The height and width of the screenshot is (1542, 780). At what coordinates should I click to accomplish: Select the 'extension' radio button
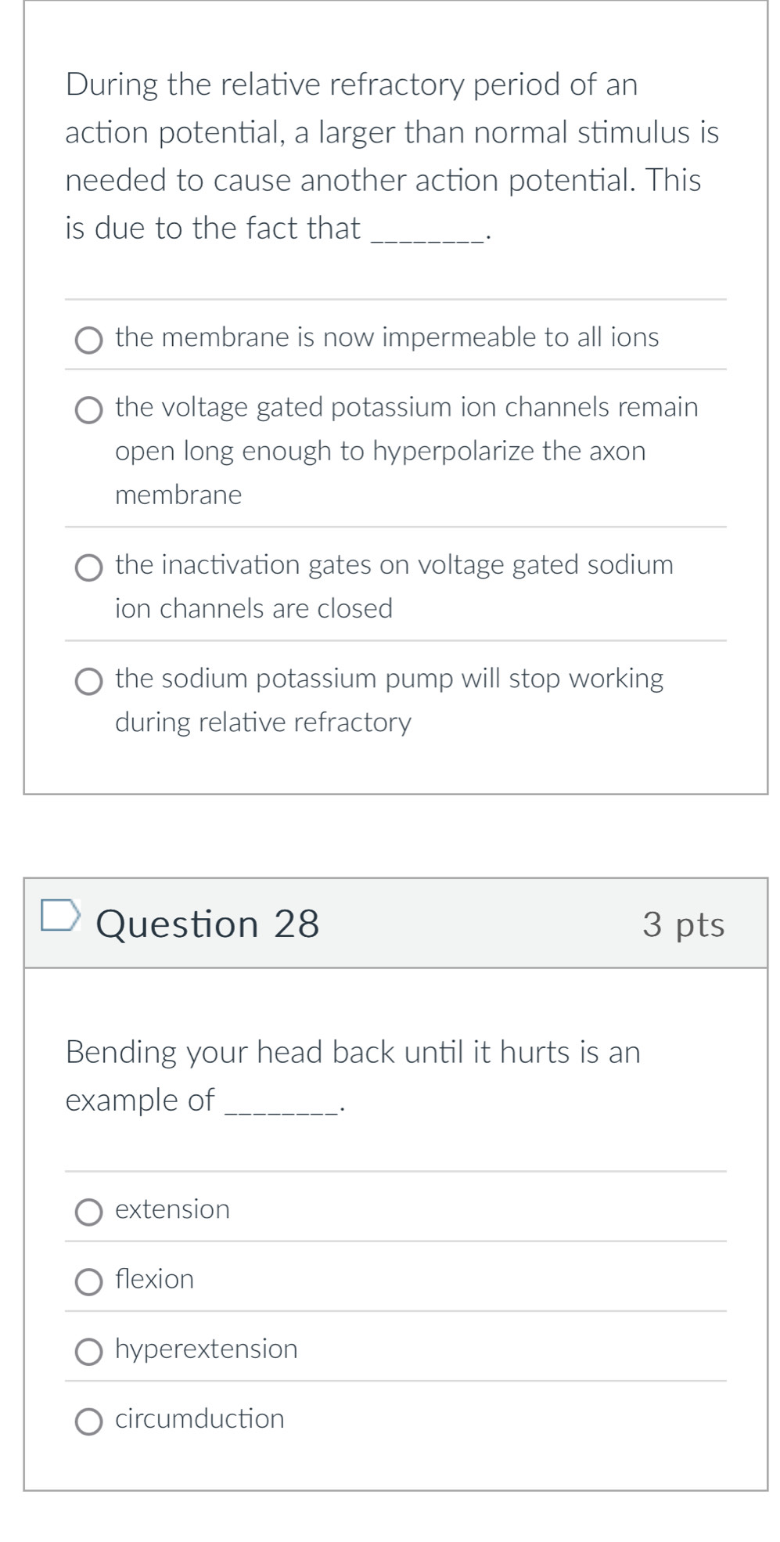[x=89, y=1212]
